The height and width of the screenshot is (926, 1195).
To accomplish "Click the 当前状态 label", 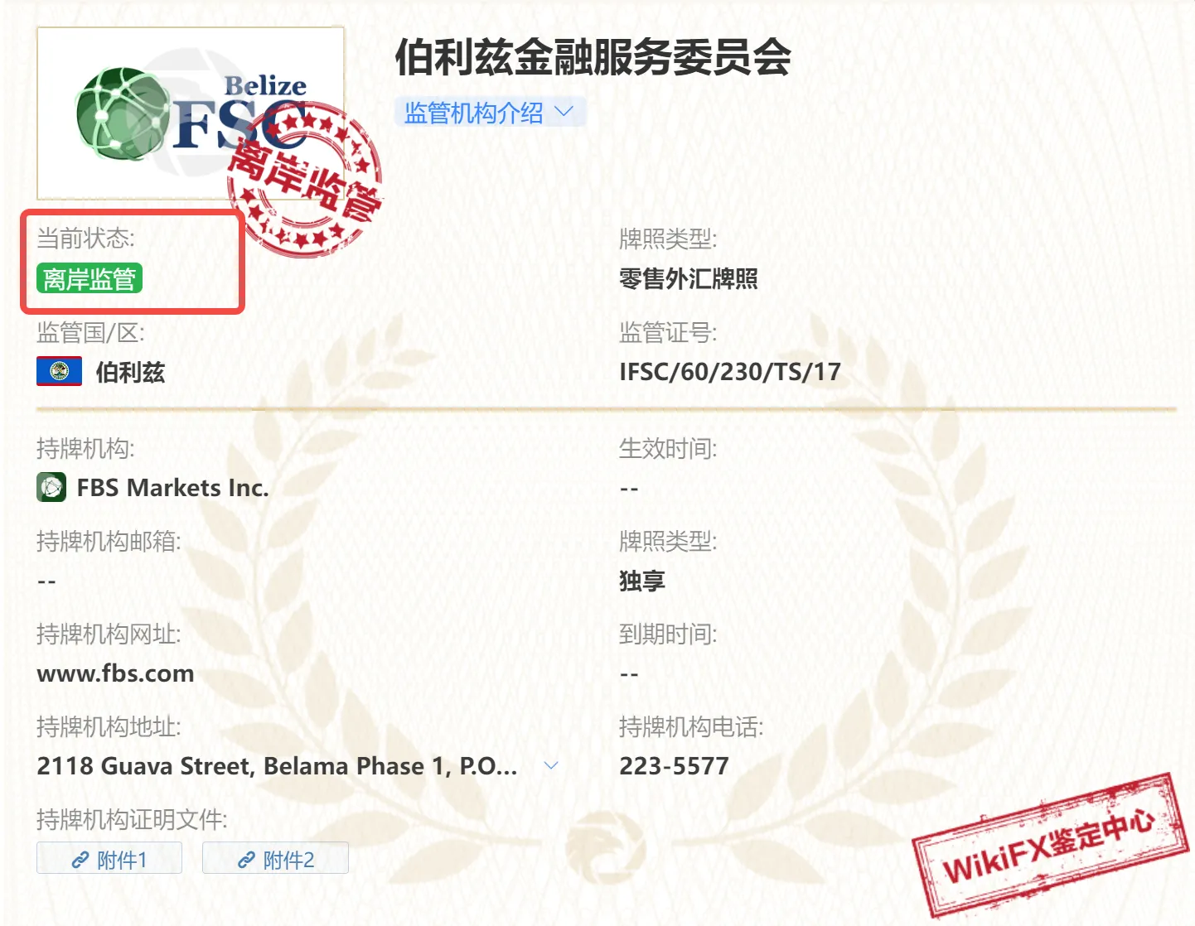I will click(x=85, y=239).
